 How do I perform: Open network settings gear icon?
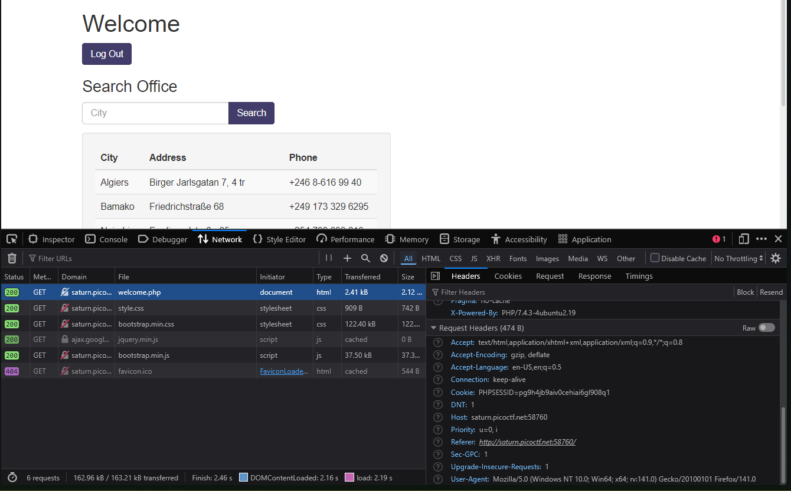pyautogui.click(x=776, y=258)
